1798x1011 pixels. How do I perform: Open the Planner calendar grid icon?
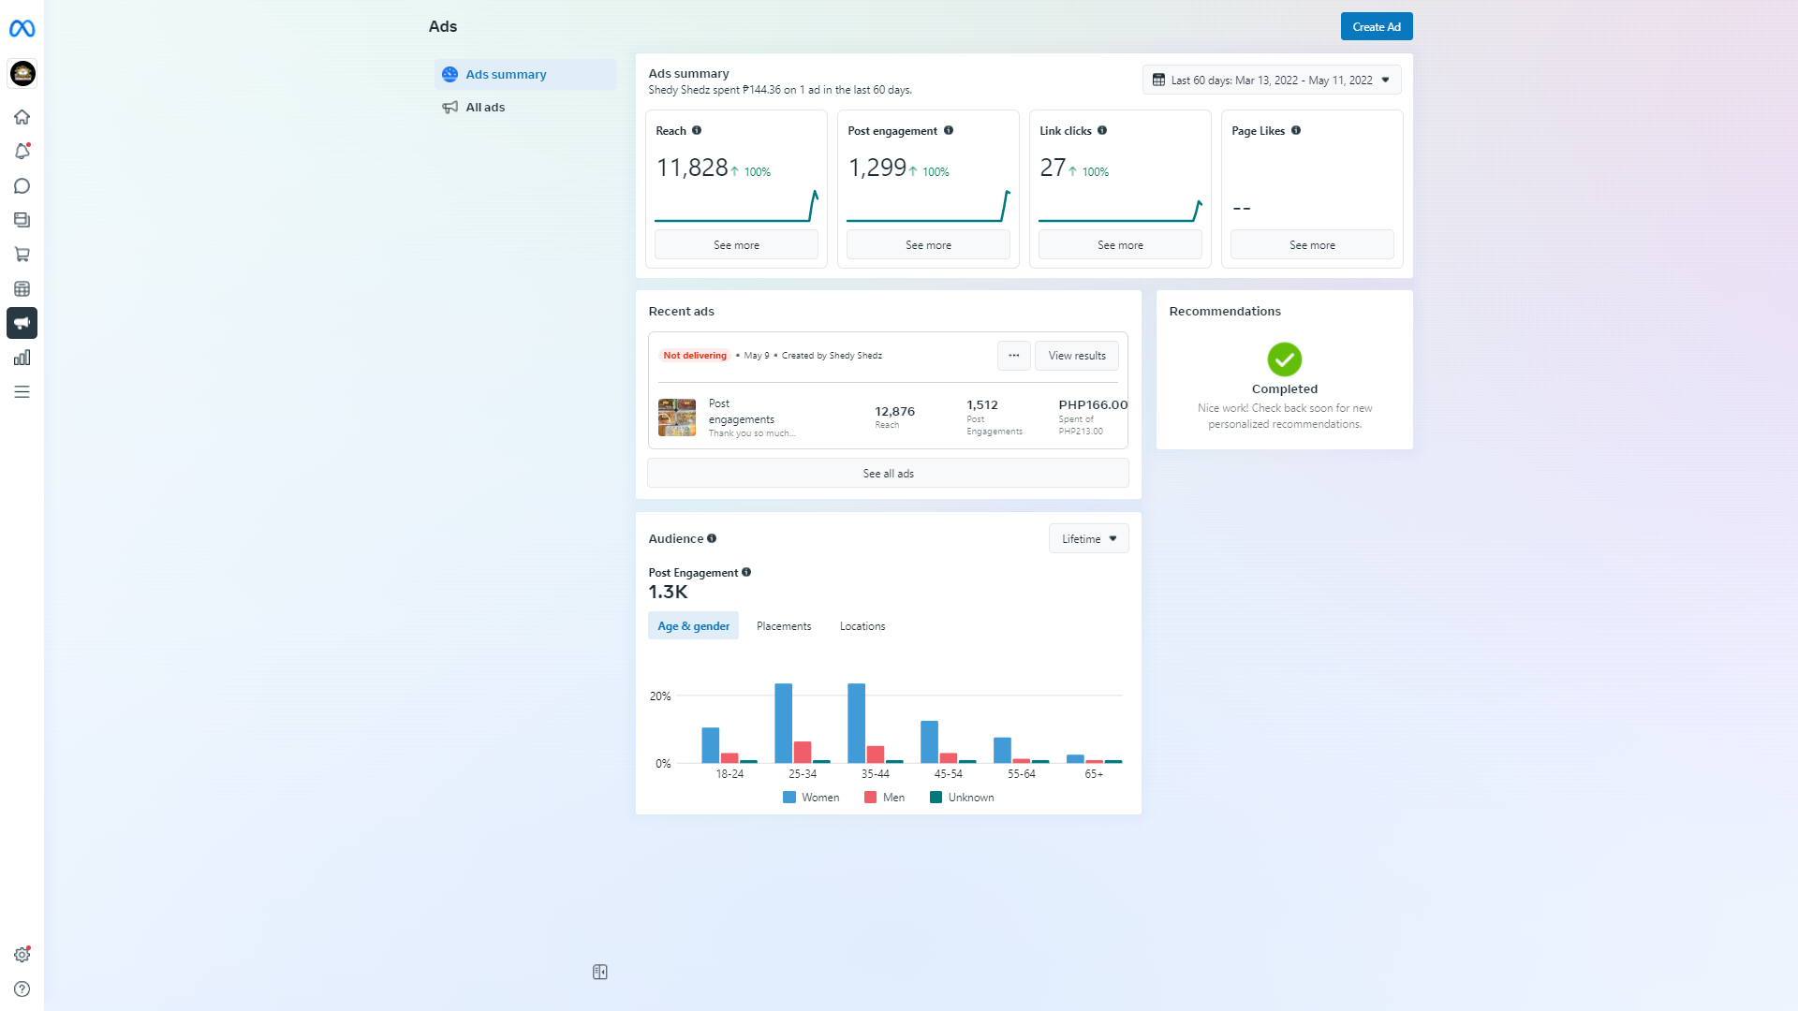(x=22, y=289)
